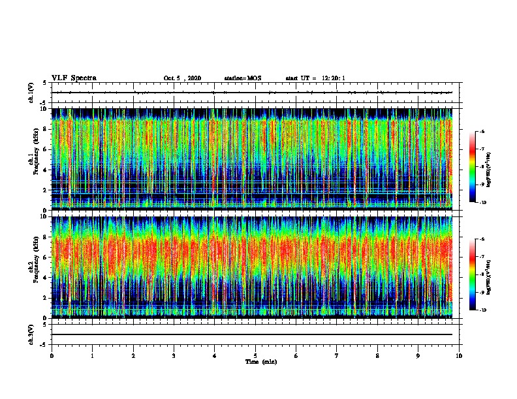
Task: Click time axis tick label "4"
Action: (215, 355)
